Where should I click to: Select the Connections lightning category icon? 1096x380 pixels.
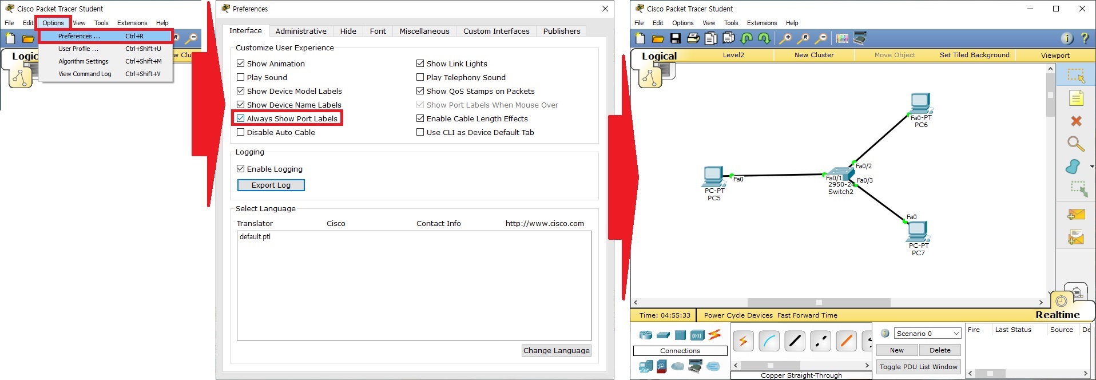coord(714,335)
